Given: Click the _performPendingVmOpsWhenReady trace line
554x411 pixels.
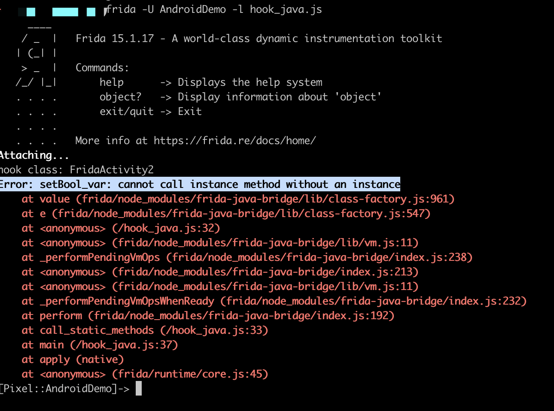Looking at the screenshot, I should (274, 301).
